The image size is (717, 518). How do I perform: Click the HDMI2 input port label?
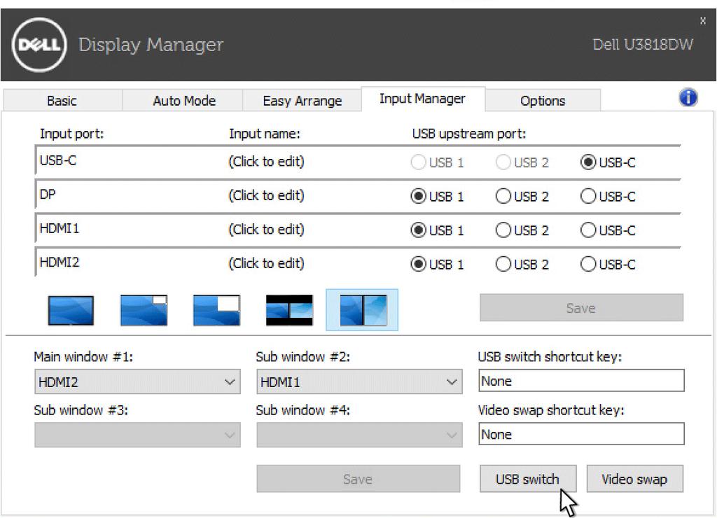(60, 262)
